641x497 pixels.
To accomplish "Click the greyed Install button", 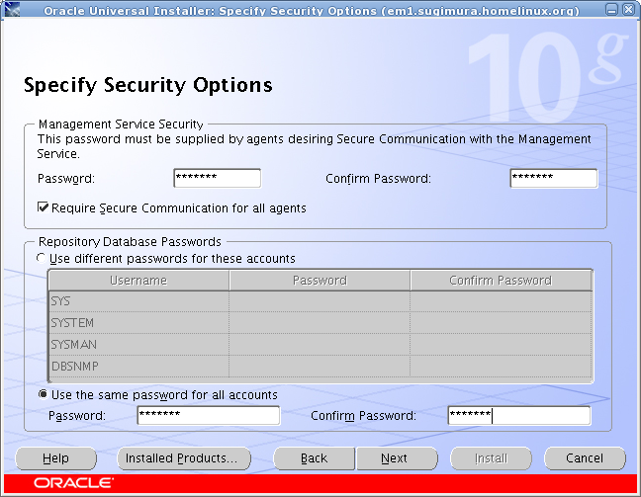I will pos(491,458).
